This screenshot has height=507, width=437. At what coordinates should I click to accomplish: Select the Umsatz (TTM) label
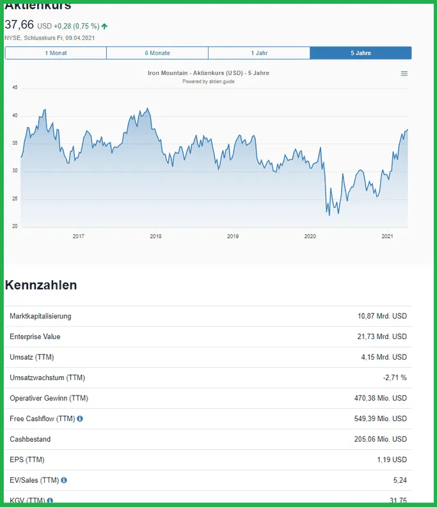[x=32, y=357]
